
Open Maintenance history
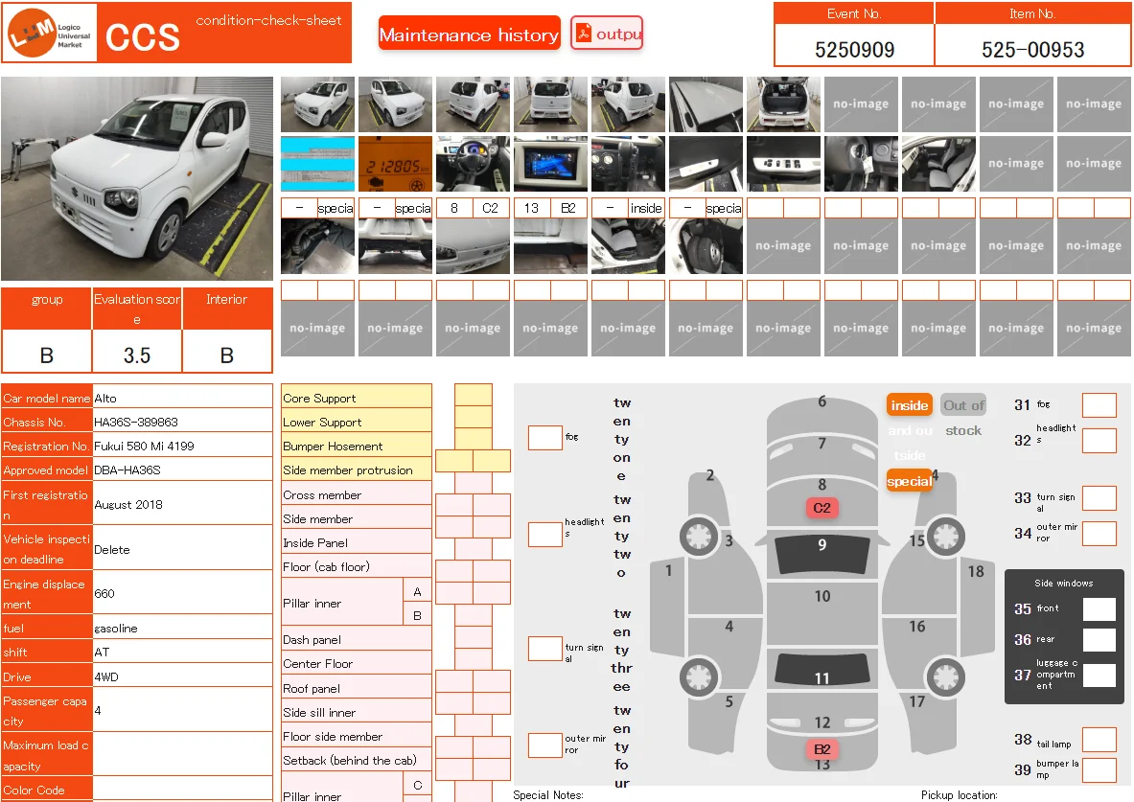(x=469, y=34)
